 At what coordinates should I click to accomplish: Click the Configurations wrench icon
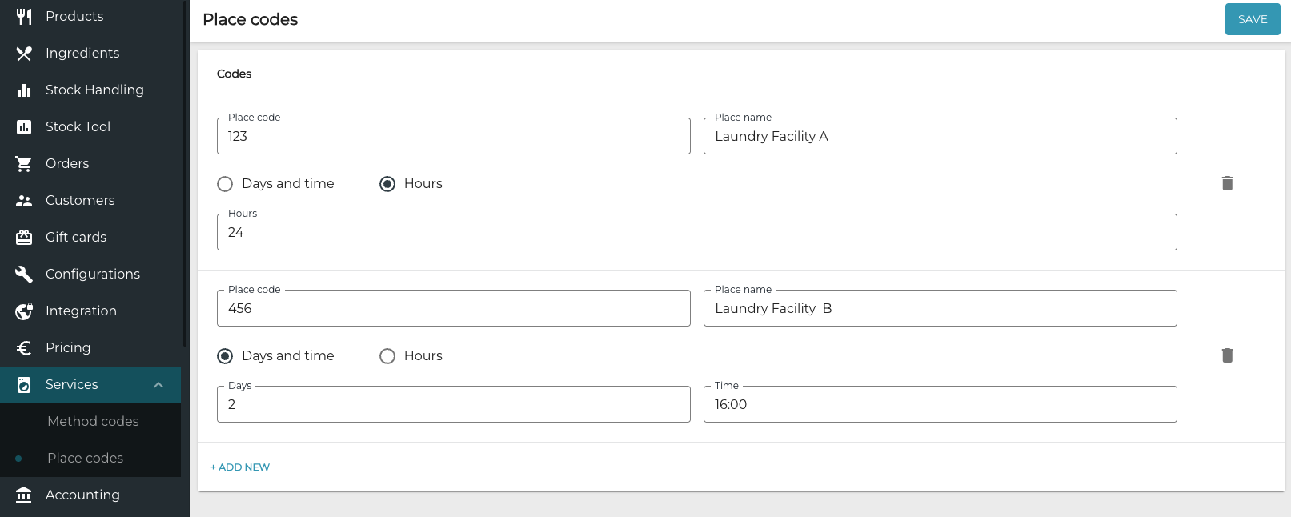click(x=24, y=275)
